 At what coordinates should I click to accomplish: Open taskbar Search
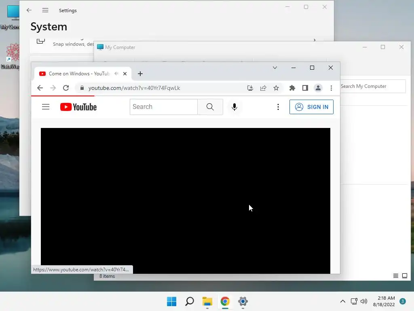[190, 301]
